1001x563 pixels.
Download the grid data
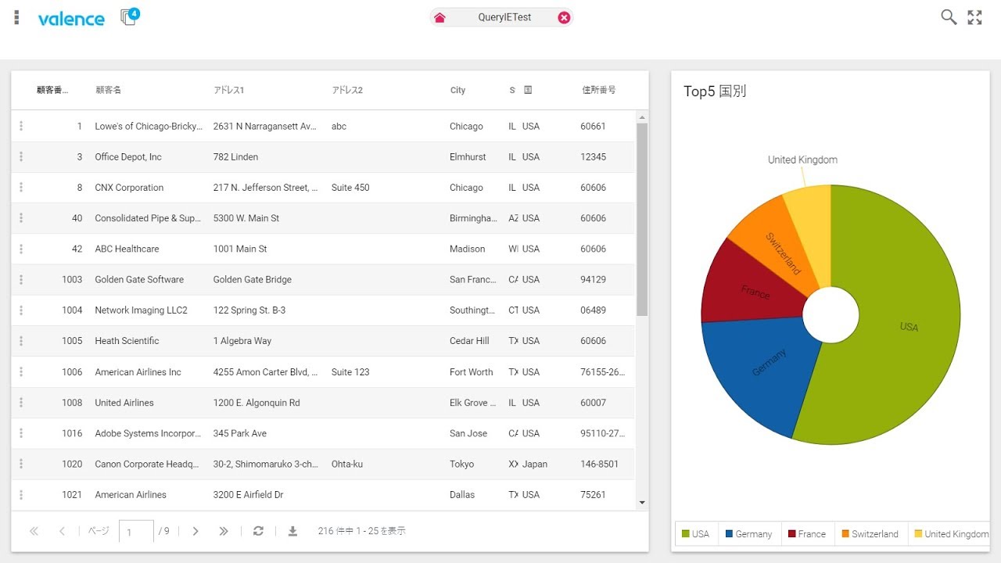click(292, 531)
